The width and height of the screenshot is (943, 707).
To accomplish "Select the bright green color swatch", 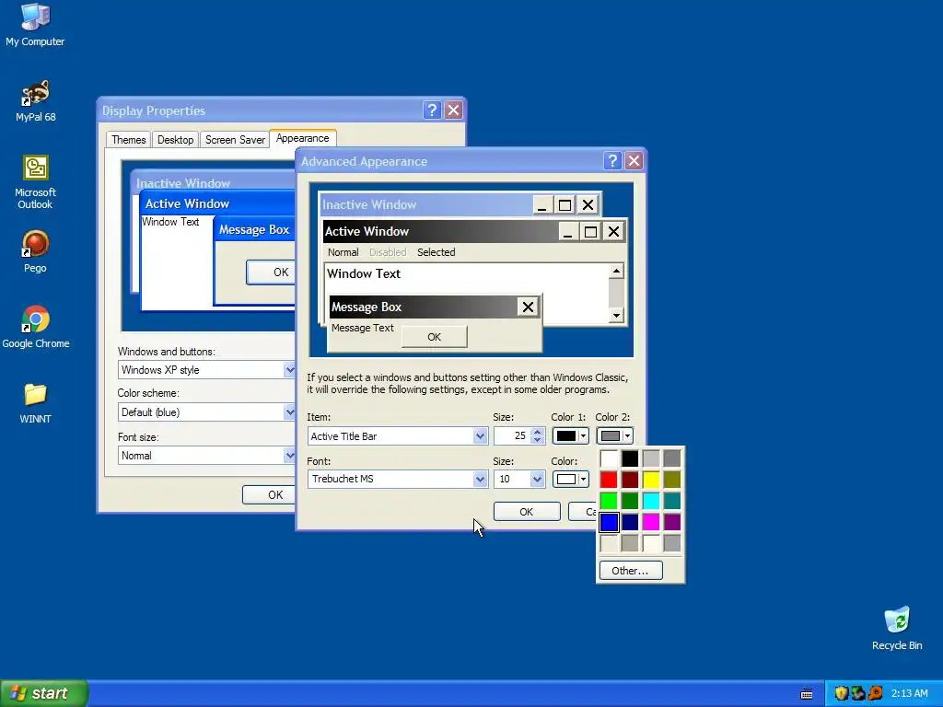I will pyautogui.click(x=609, y=501).
